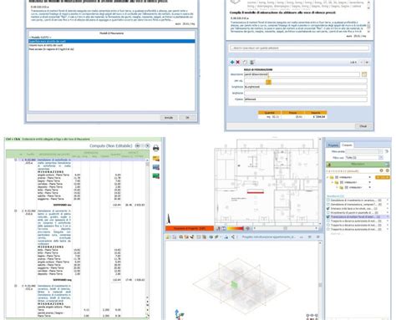Image resolution: width=396 pixels, height=320 pixels.
Task: Open the Filtro voci Tutte dropdown
Action: 381,158
